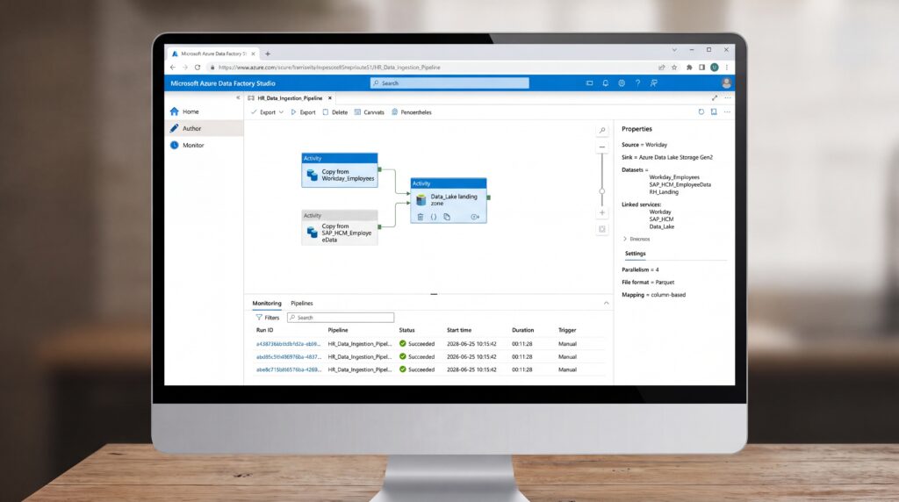This screenshot has height=502, width=899.
Task: Click the canvas search magnifier icon
Action: click(602, 131)
